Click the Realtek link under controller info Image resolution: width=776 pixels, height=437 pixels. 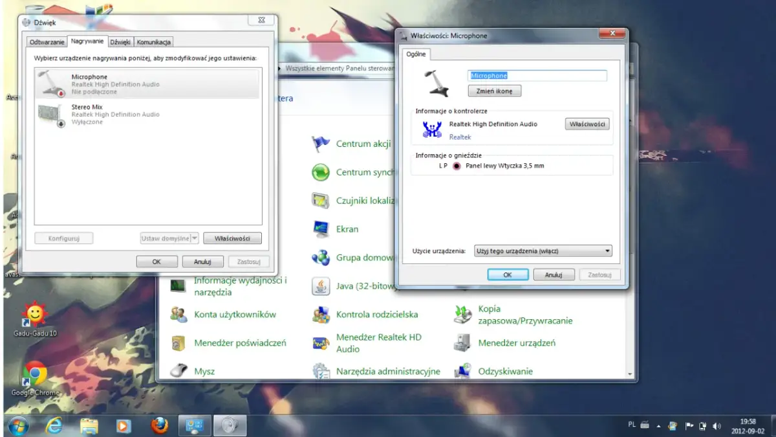[x=460, y=137]
